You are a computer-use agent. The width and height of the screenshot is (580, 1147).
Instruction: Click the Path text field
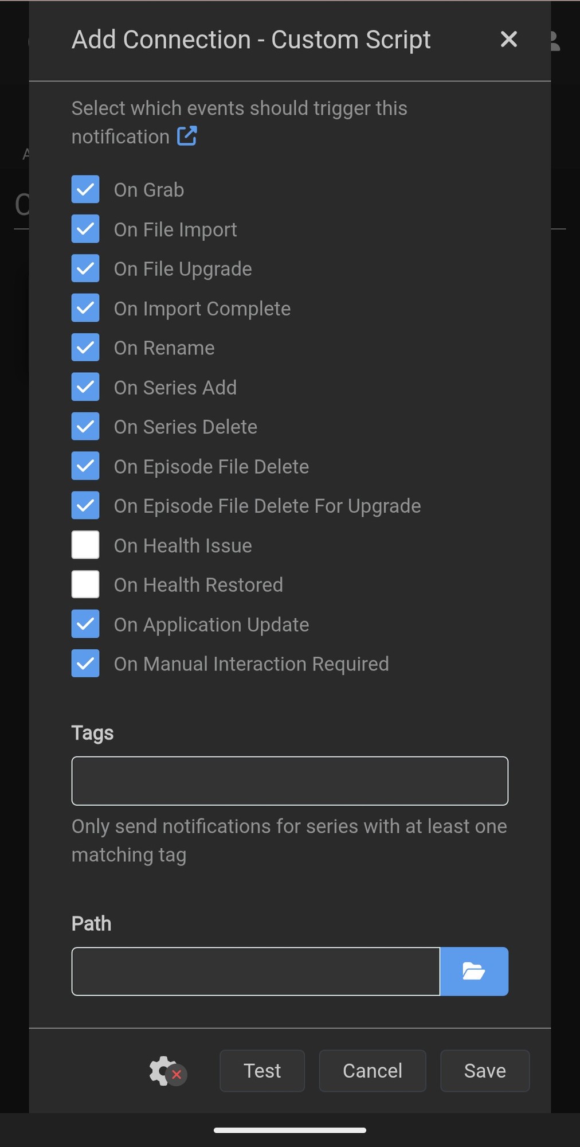click(256, 971)
